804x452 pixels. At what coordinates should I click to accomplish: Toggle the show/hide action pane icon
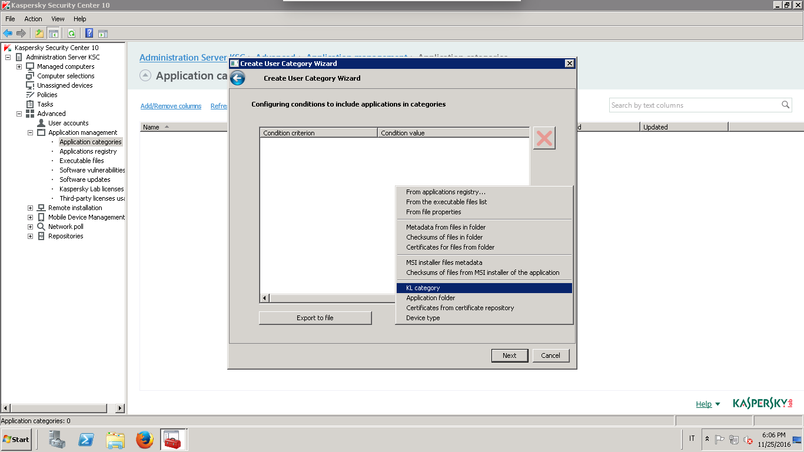[103, 34]
